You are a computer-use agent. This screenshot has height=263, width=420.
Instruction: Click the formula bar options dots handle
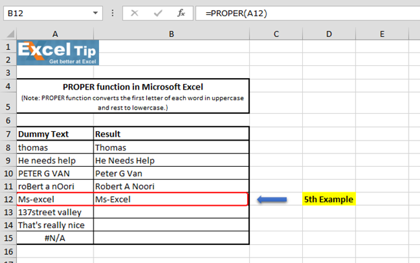[112, 13]
